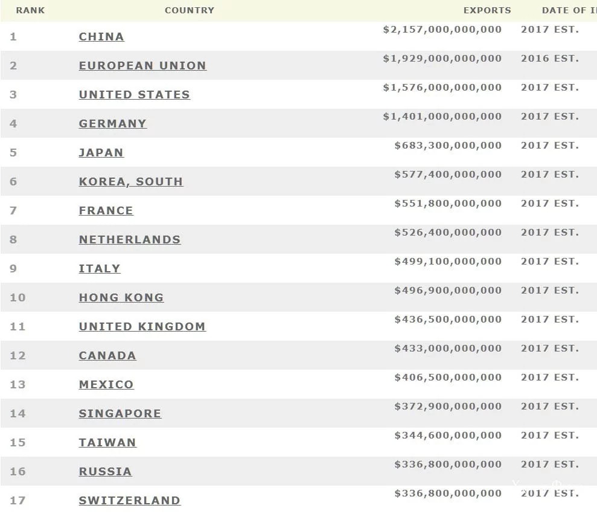Click the Taiwan country link
Screen dimensions: 597x514
(x=107, y=443)
